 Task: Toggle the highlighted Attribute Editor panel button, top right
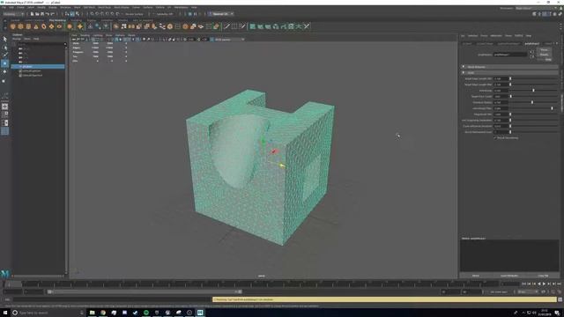(x=545, y=14)
